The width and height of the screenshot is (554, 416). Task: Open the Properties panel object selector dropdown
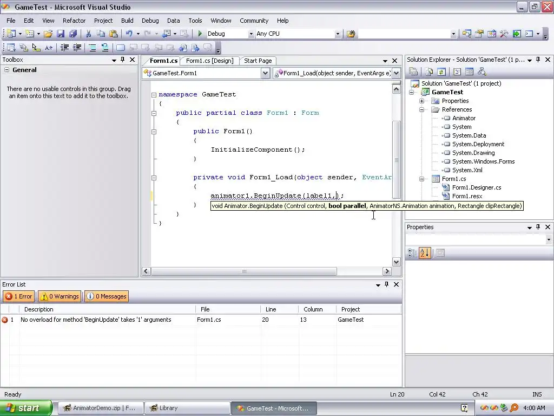pos(549,239)
